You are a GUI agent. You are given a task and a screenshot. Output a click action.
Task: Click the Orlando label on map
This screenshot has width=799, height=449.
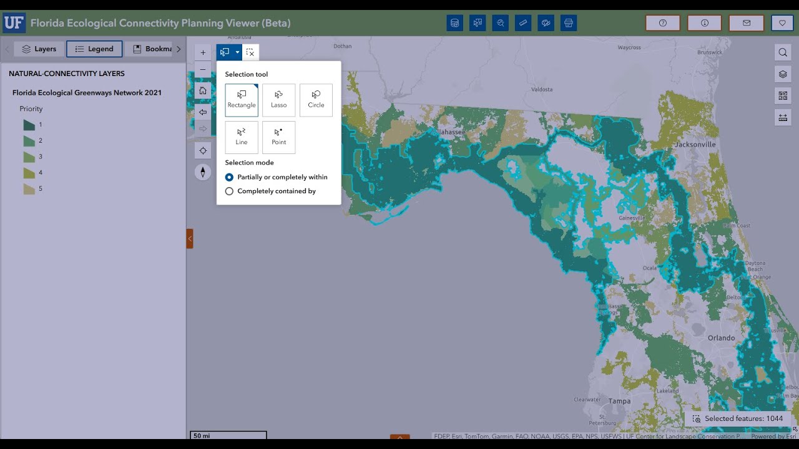(722, 337)
